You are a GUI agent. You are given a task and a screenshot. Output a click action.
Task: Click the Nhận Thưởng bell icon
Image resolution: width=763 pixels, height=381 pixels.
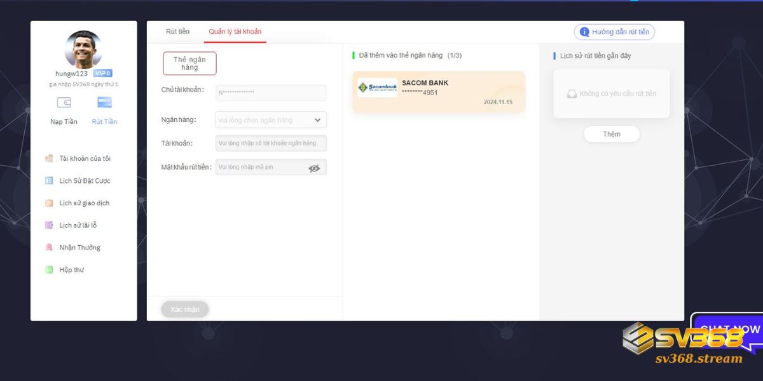(49, 248)
